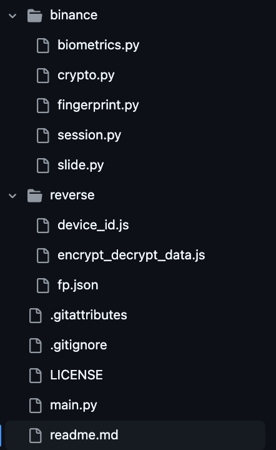Open the binance folder label
This screenshot has height=450, width=276.
[x=74, y=15]
